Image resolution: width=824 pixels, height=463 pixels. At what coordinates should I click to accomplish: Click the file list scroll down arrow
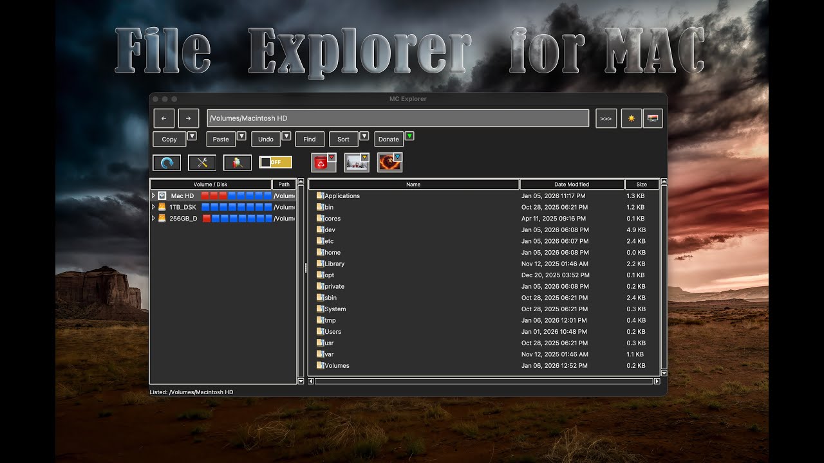664,373
